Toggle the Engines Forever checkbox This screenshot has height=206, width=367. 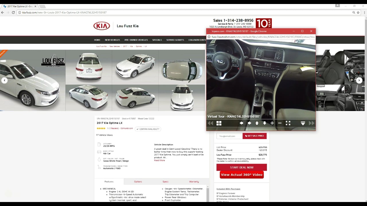(x=218, y=193)
